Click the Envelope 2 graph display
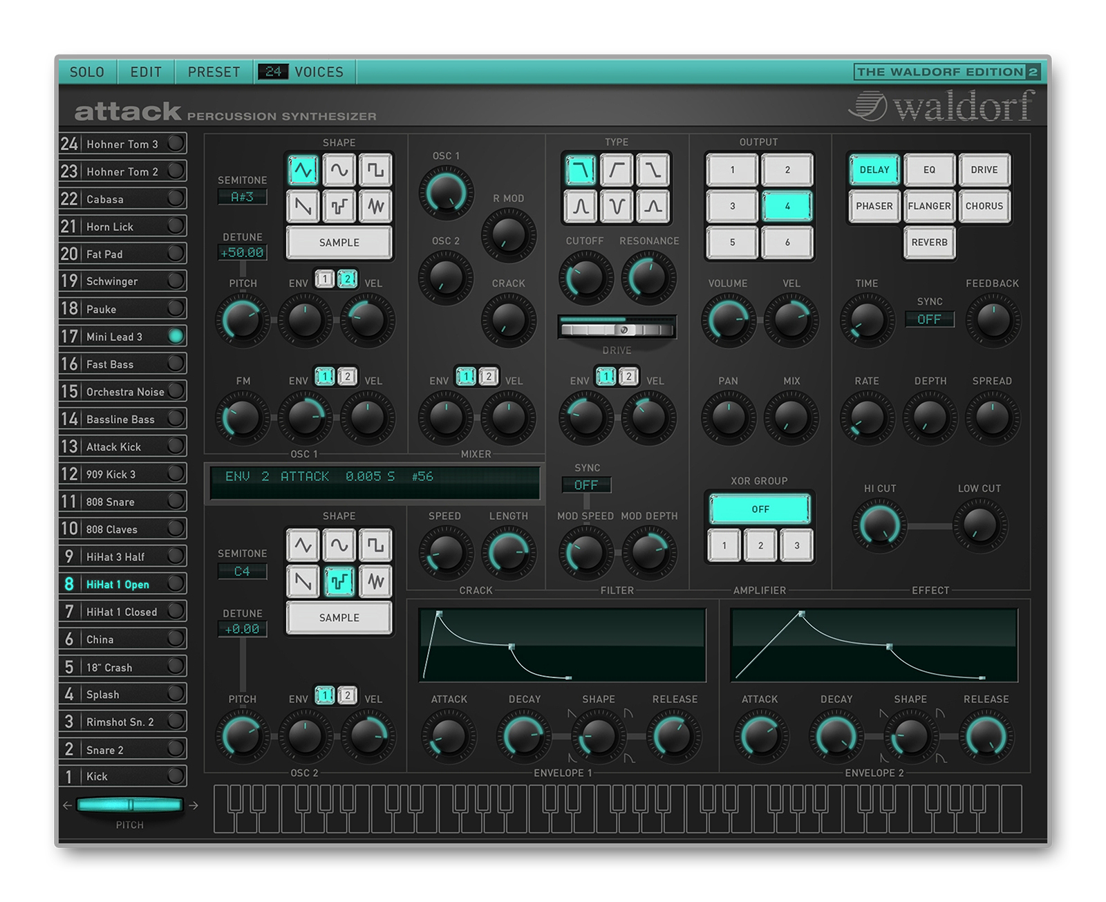This screenshot has width=1106, height=902. coord(874,645)
